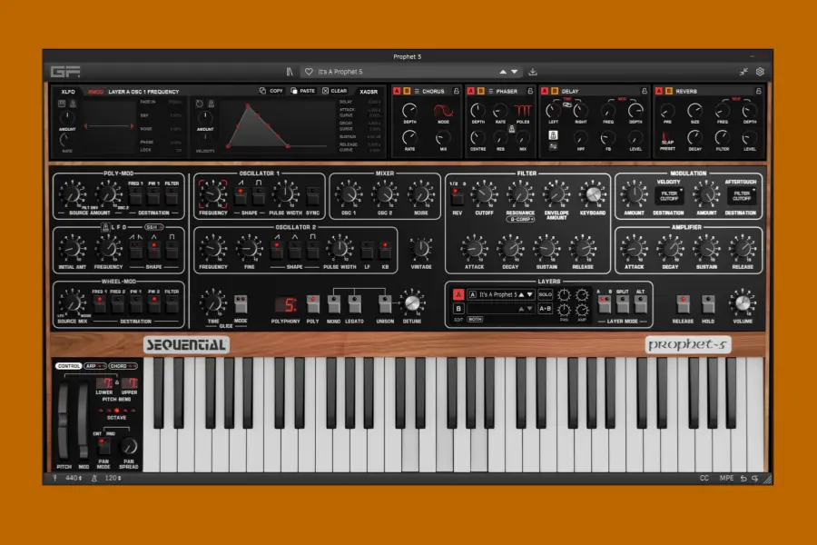
Task: Select previous preset with top bar up arrow
Action: [503, 72]
